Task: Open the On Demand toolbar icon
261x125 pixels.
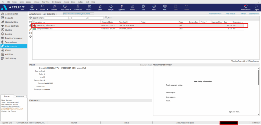Action: 77,6
